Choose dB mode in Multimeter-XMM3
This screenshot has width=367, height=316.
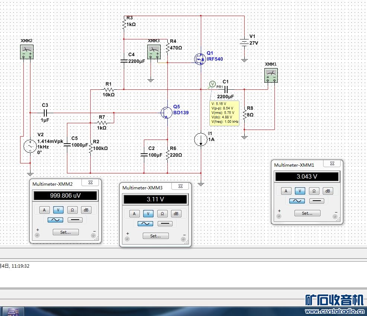pos(176,214)
